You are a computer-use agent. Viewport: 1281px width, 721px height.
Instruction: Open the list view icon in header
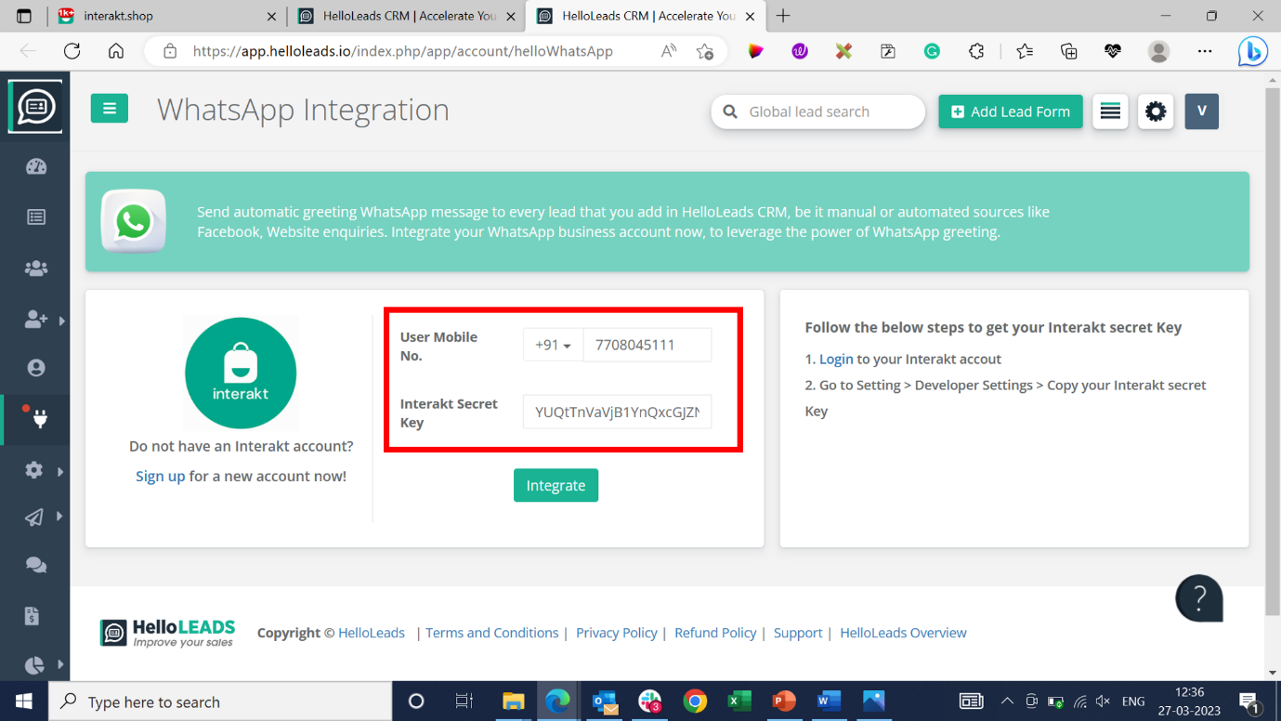(x=1110, y=111)
